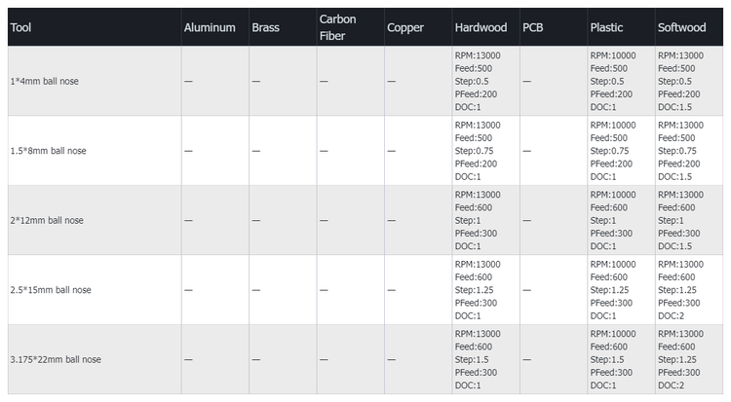The height and width of the screenshot is (402, 731).
Task: Select the Aluminum column header
Action: tap(210, 27)
